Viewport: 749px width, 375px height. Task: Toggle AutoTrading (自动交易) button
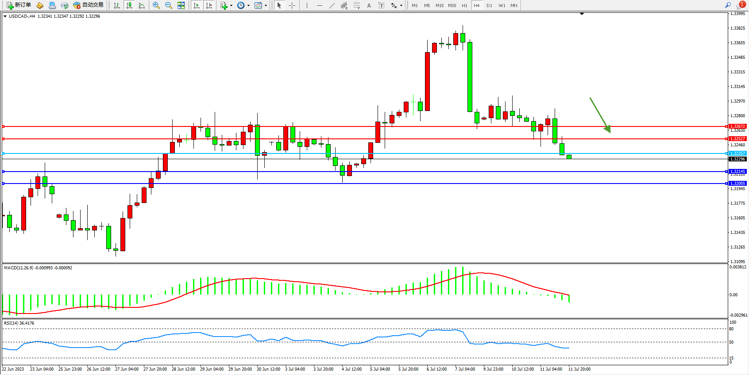click(x=88, y=5)
